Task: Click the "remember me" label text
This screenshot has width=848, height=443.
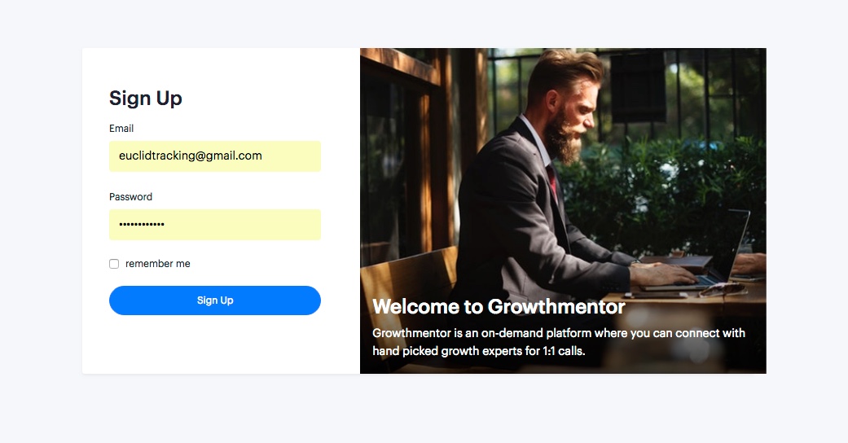Action: coord(158,264)
